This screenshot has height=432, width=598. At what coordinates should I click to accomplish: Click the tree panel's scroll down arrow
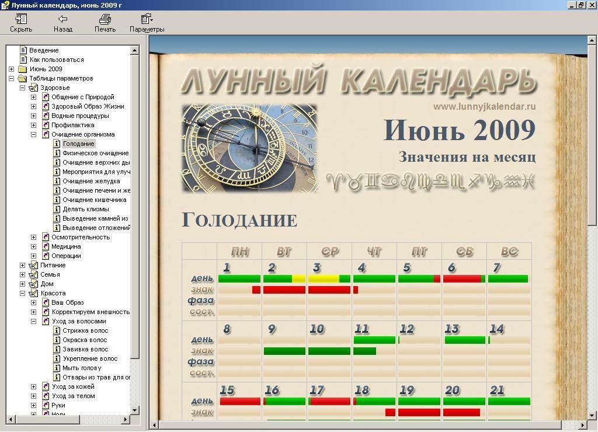tap(135, 410)
